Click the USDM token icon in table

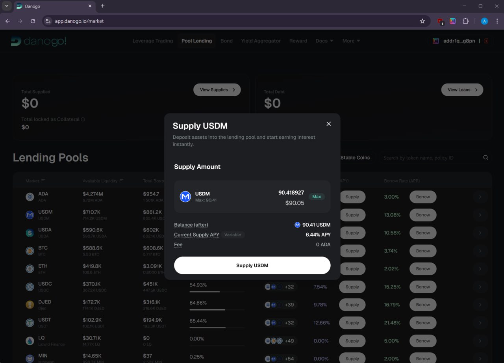point(30,215)
